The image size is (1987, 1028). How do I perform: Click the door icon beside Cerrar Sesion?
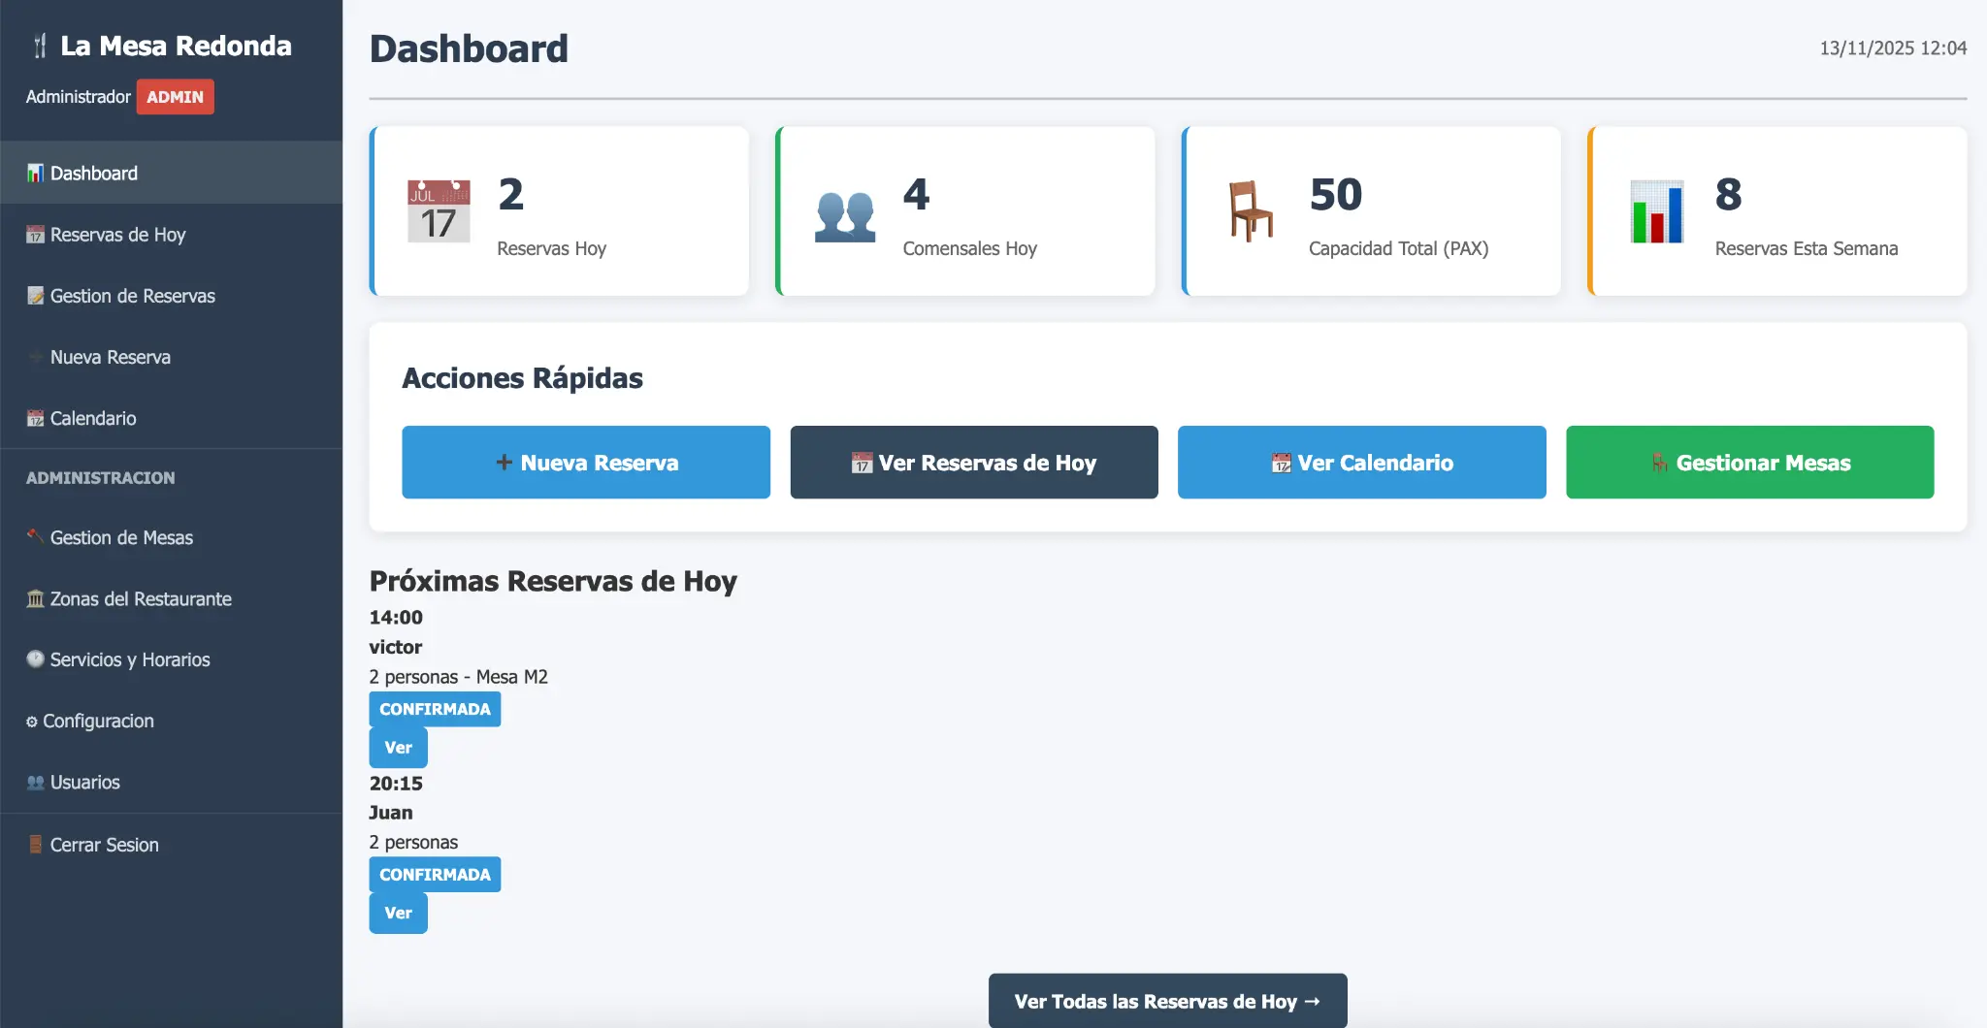35,845
